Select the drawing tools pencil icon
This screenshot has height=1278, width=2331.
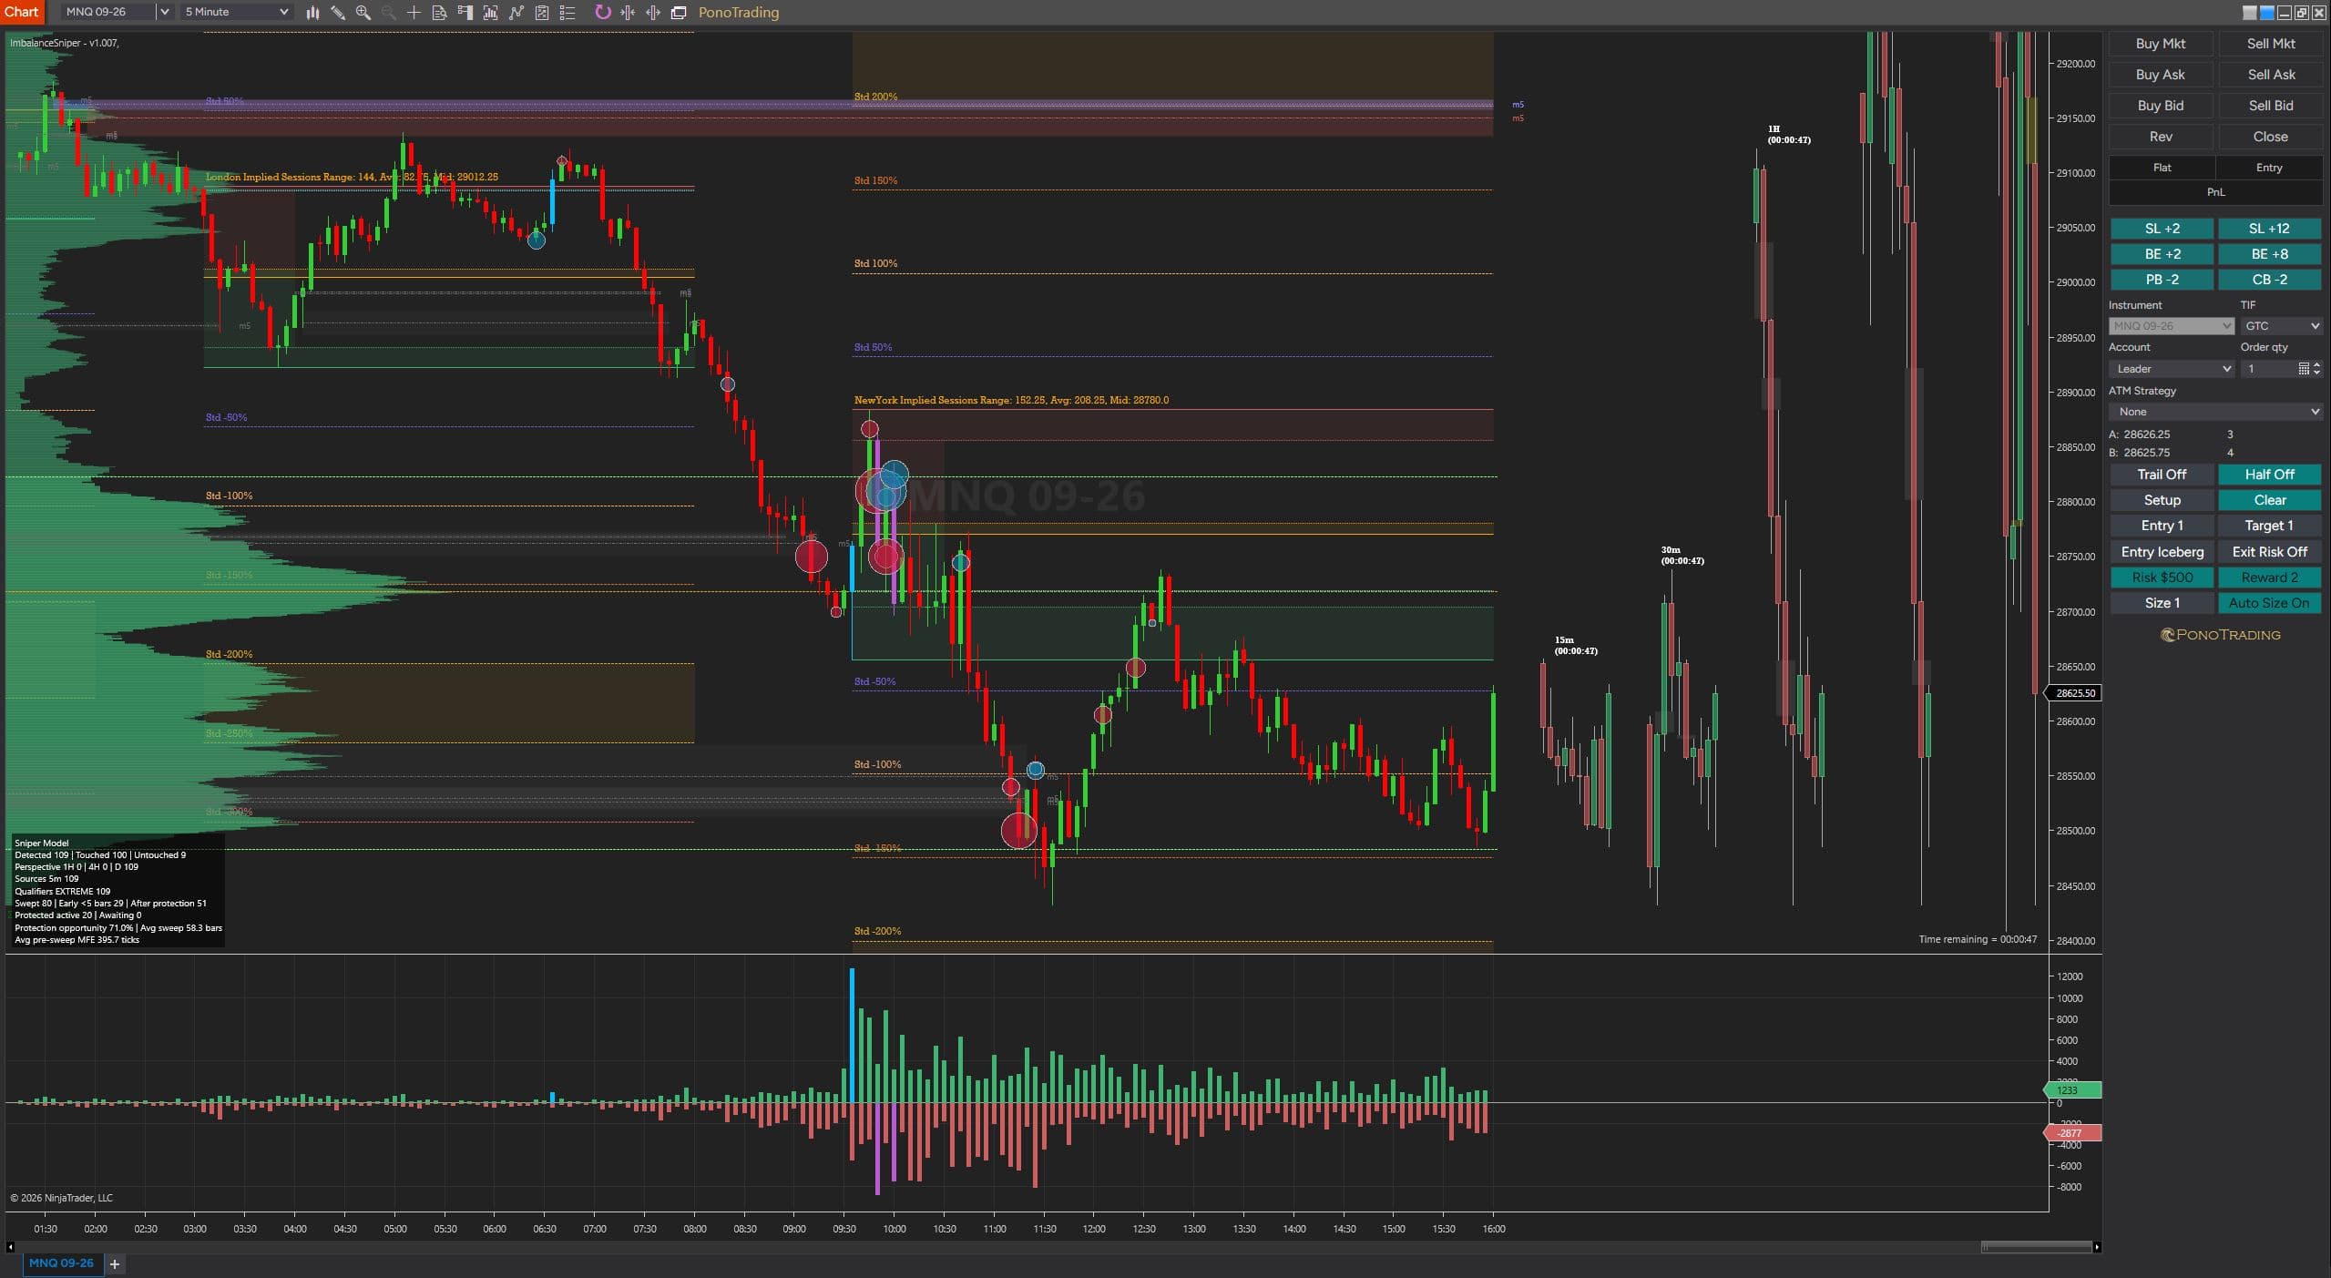click(x=338, y=13)
